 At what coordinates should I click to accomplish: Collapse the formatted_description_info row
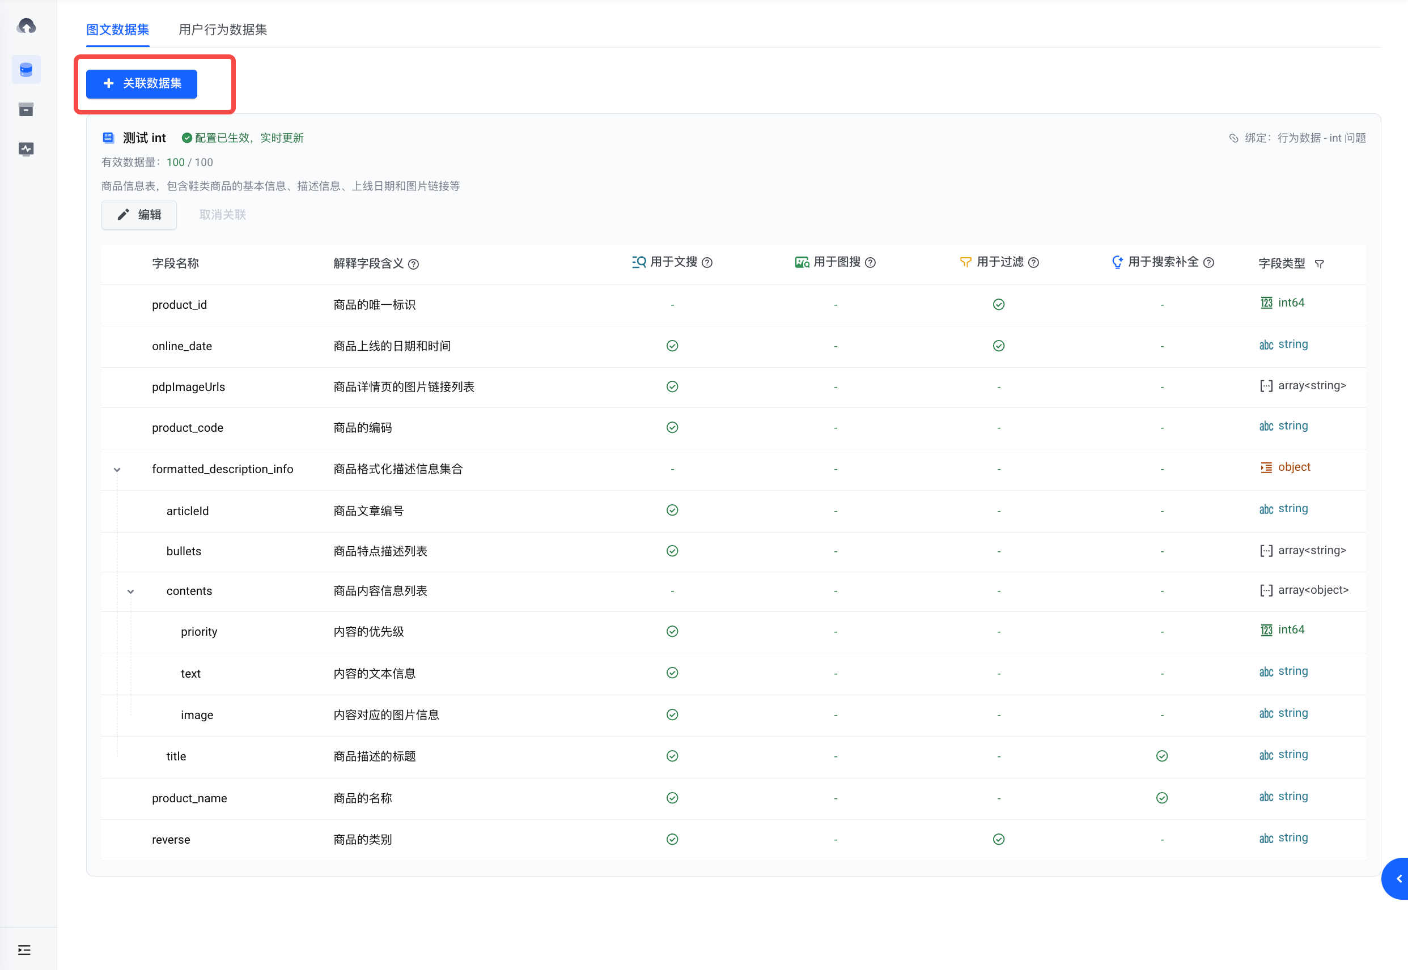[117, 470]
